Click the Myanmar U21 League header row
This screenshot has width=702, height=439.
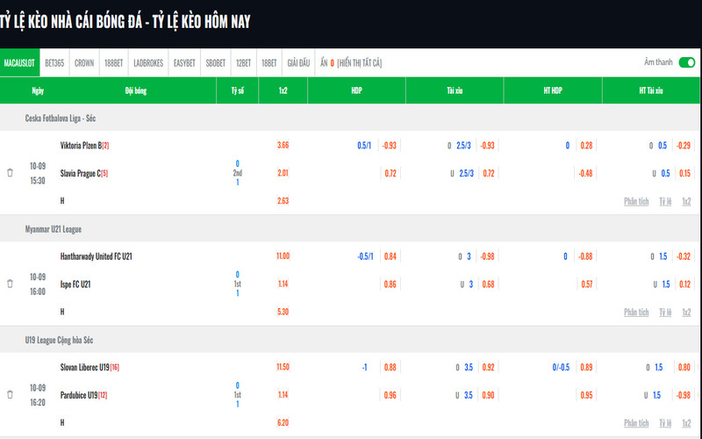pos(56,228)
